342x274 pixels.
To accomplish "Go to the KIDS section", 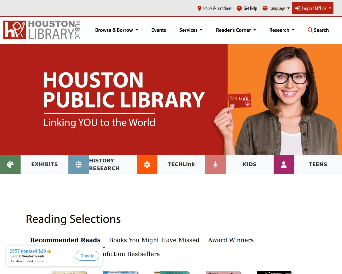I will [250, 165].
